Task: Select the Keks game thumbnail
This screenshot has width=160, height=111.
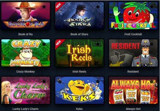Action: pos(79,90)
